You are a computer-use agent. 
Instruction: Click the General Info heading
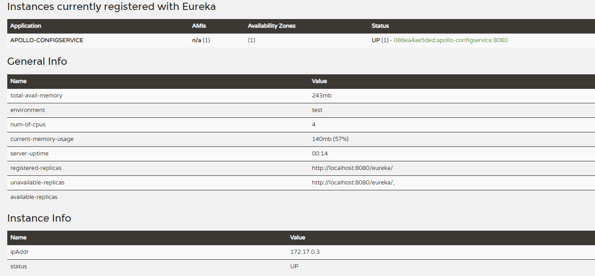pos(37,61)
